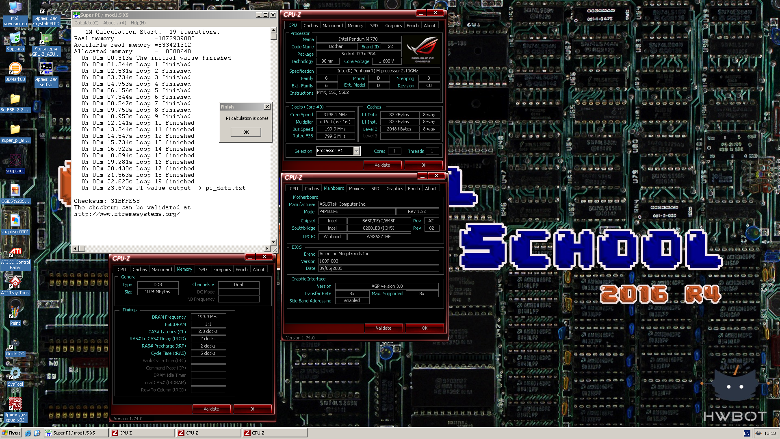Click Validate in the CPU tab window

[x=382, y=165]
